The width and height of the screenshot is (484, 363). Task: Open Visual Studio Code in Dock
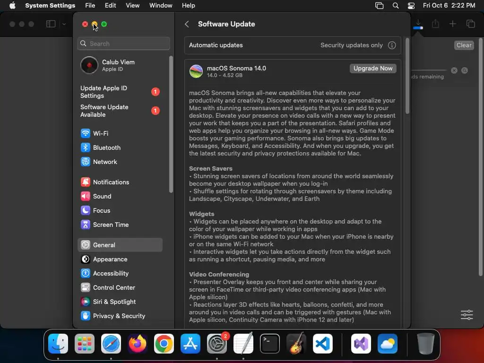tap(322, 344)
